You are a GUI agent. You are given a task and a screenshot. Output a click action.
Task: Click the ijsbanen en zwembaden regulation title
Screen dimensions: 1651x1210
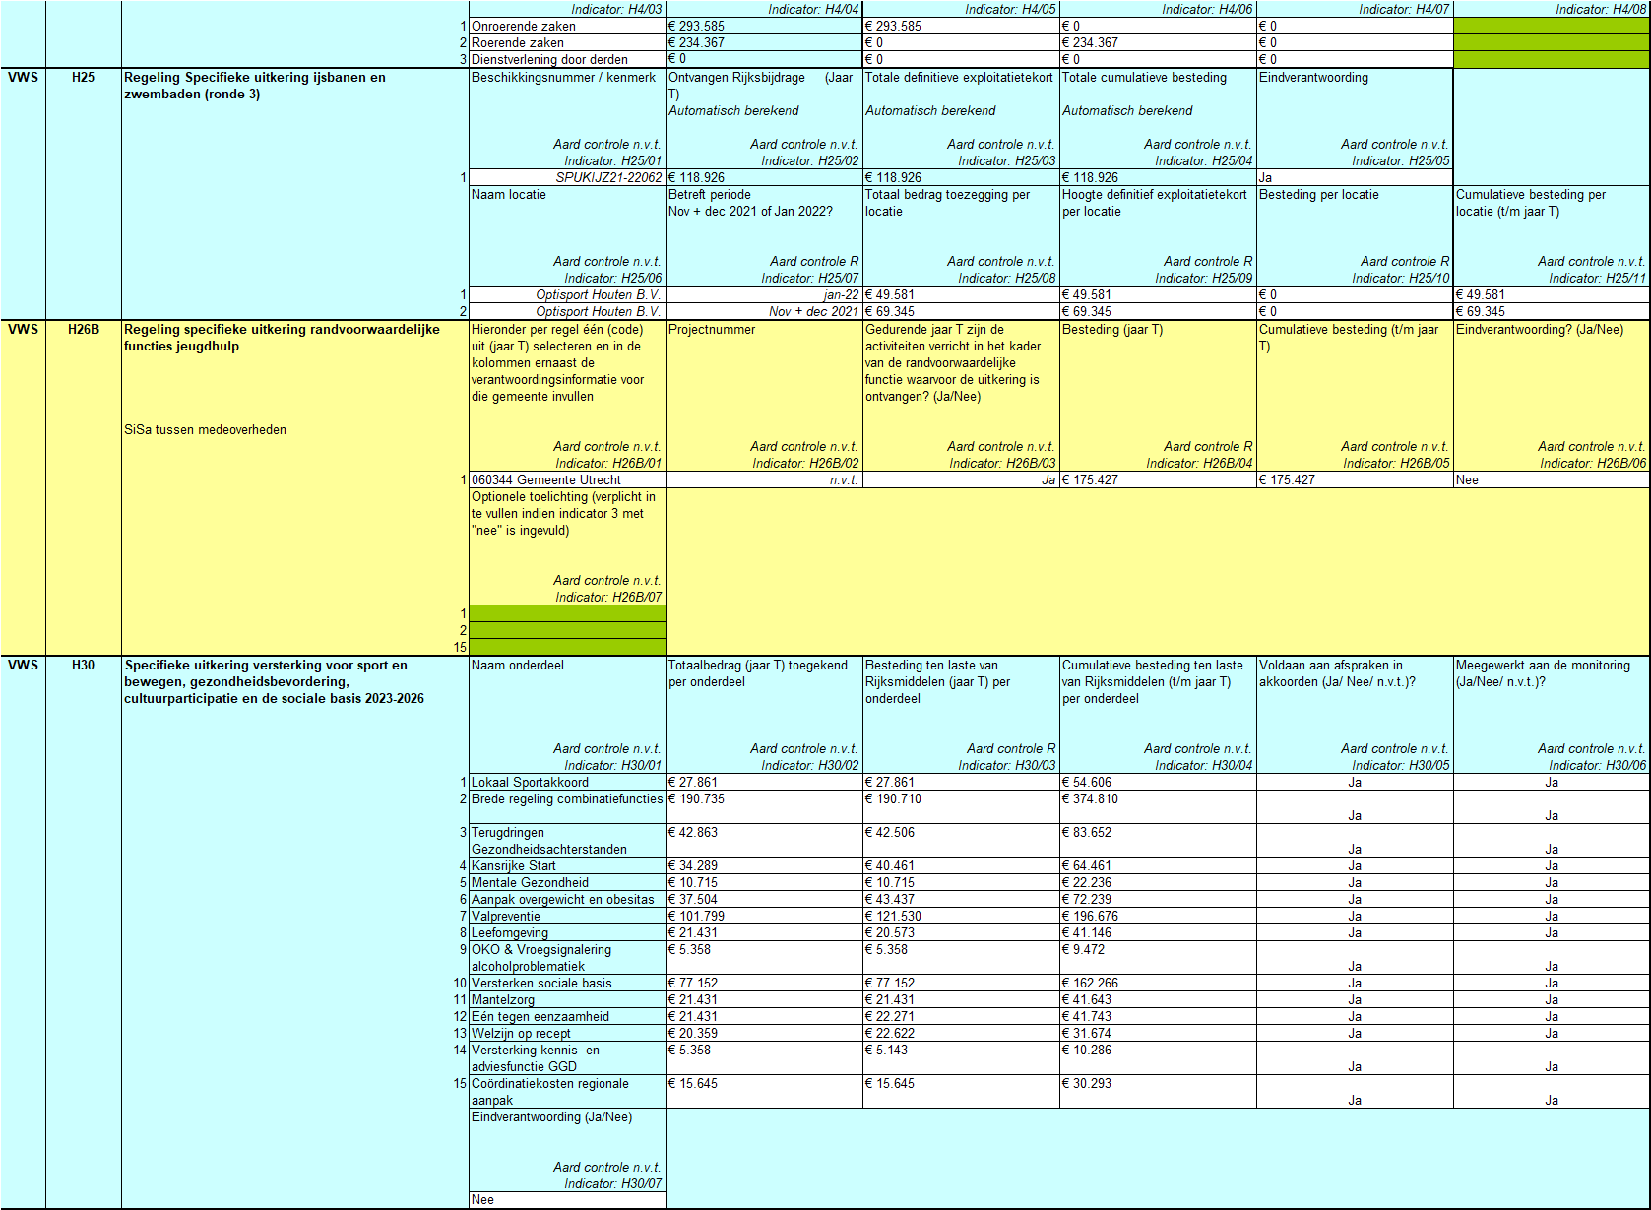pyautogui.click(x=255, y=86)
